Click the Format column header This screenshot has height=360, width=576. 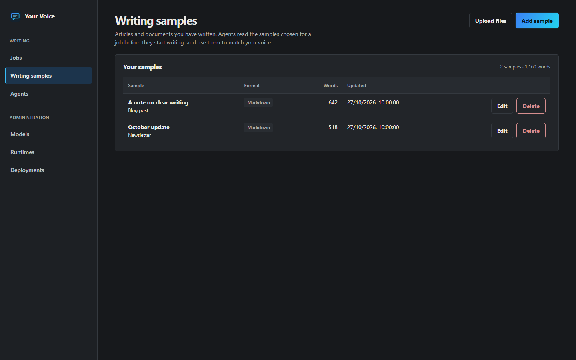(x=252, y=86)
